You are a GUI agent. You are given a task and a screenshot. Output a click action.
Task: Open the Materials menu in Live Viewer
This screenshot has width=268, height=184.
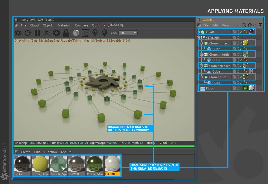[x=64, y=25]
